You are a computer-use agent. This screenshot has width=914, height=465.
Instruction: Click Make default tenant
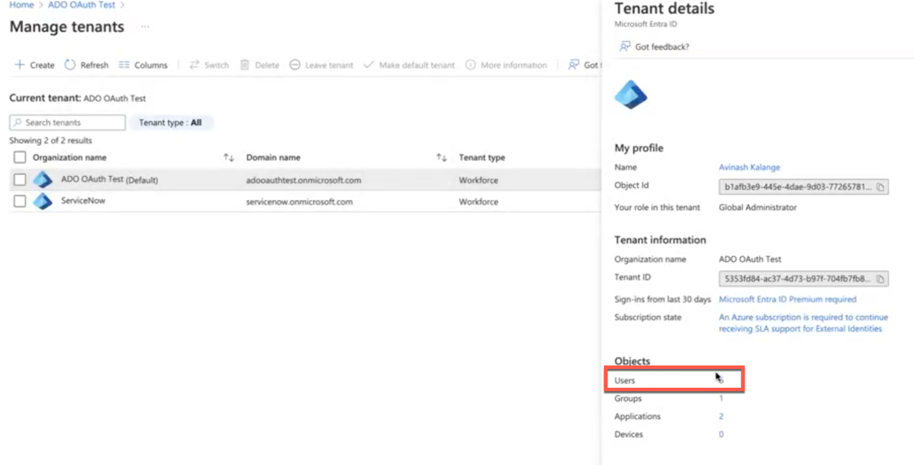(409, 65)
